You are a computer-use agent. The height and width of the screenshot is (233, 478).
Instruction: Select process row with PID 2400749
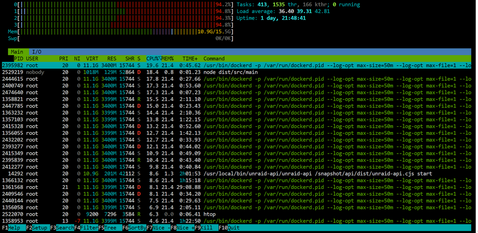[x=237, y=86]
